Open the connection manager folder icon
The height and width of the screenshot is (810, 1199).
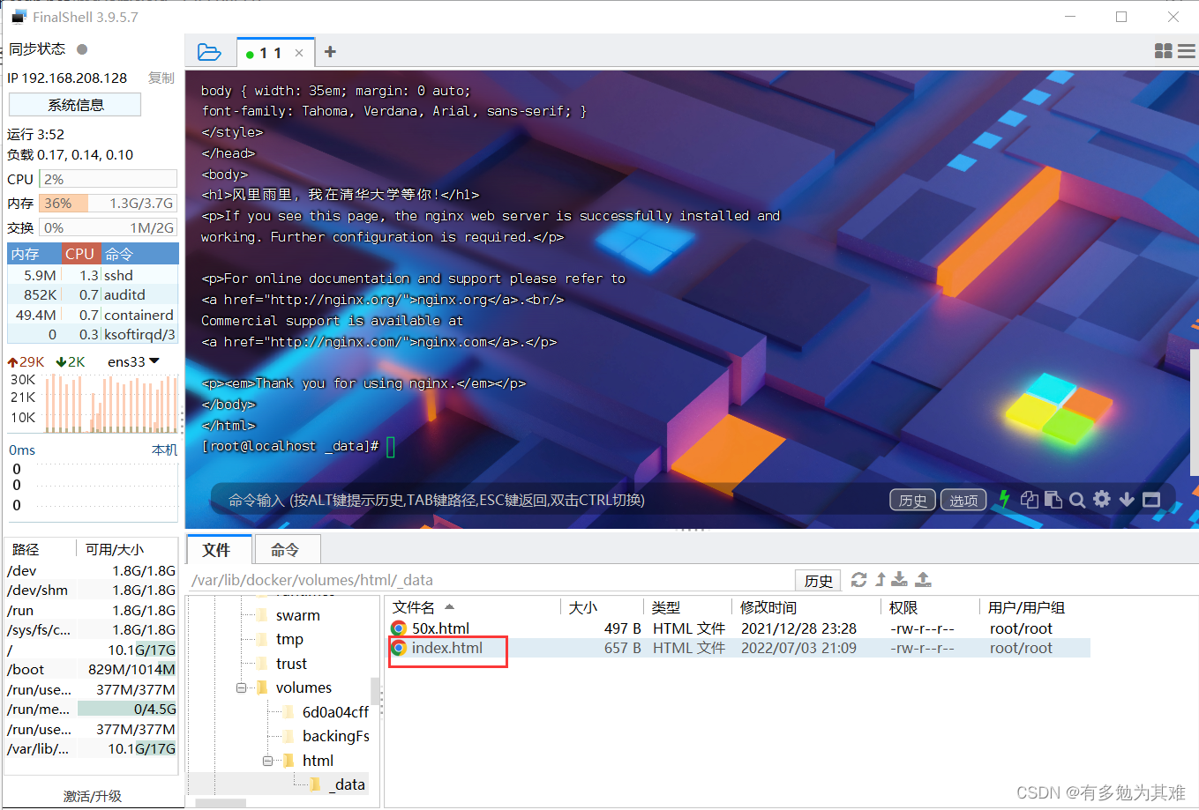tap(209, 52)
